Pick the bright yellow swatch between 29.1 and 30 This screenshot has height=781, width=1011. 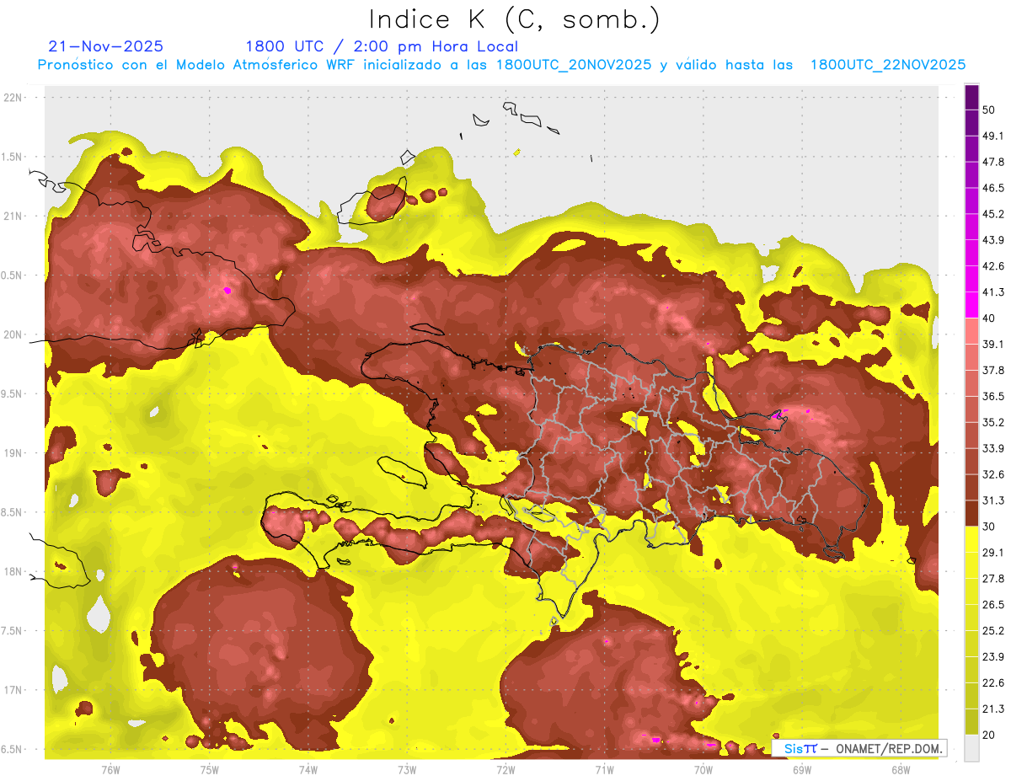click(x=971, y=540)
